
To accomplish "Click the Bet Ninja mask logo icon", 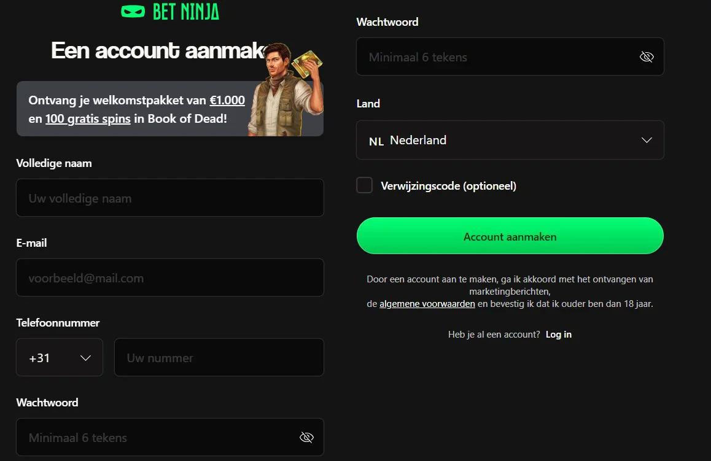I will [133, 11].
